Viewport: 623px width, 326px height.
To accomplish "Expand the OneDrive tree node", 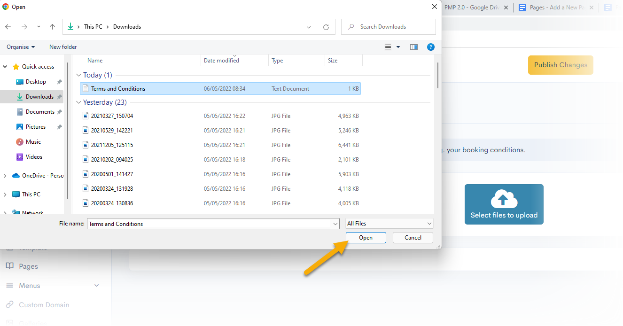I will click(5, 176).
